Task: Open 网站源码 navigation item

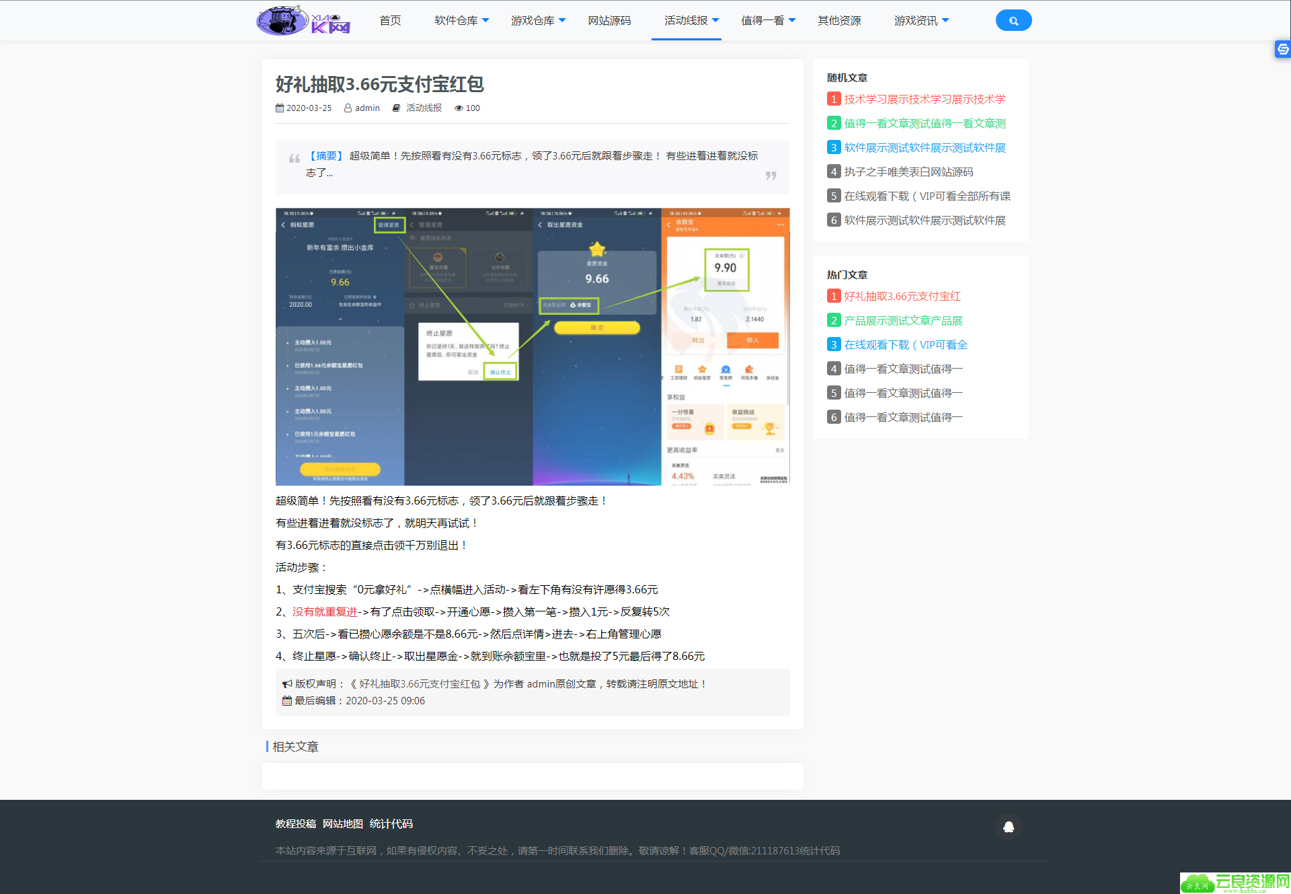Action: click(609, 21)
